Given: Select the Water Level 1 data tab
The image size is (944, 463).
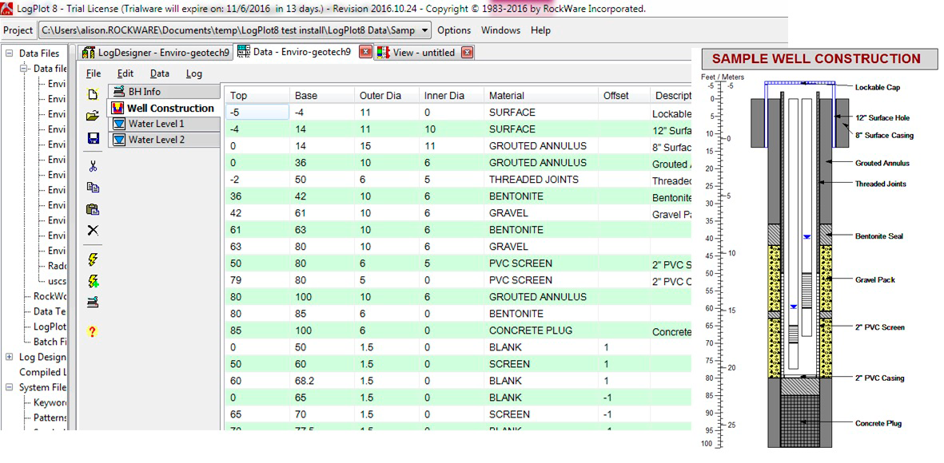Looking at the screenshot, I should point(156,124).
